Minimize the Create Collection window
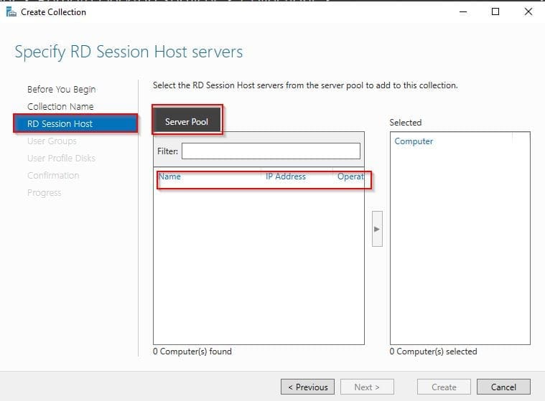The image size is (545, 401). click(461, 11)
